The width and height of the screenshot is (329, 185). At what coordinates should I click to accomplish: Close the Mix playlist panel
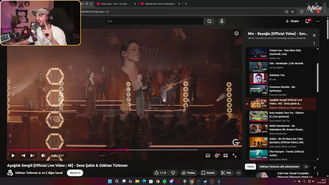[314, 35]
